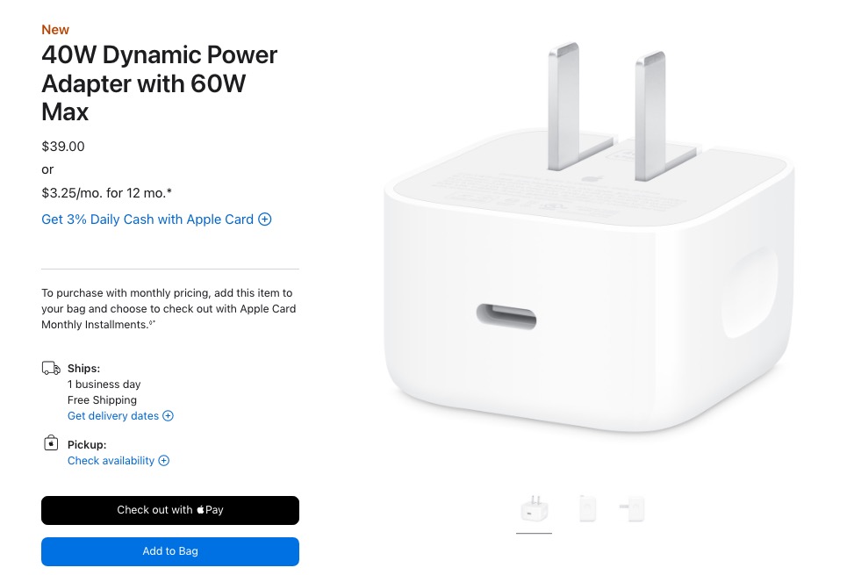Viewport: 854px width, 575px height.
Task: Check out with Apple Pay
Action: [170, 510]
